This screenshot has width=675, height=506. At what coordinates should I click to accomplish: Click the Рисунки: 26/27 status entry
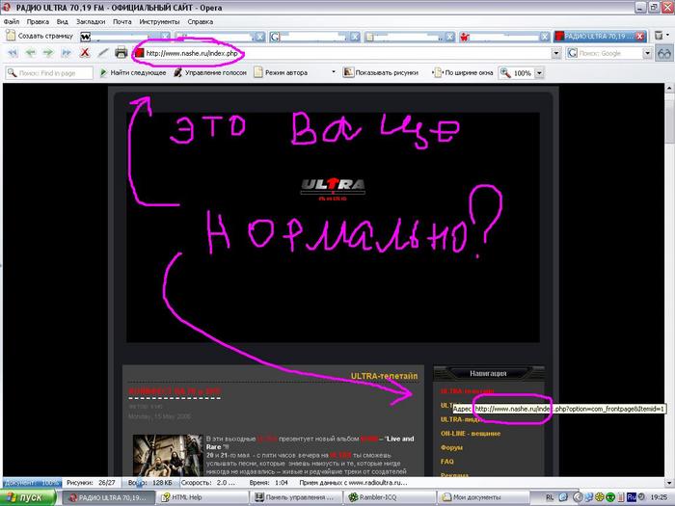point(91,483)
